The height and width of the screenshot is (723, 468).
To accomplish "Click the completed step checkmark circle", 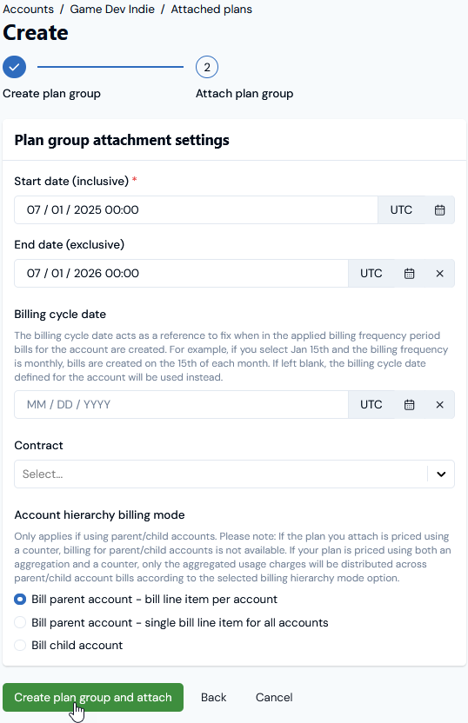I will coord(14,67).
